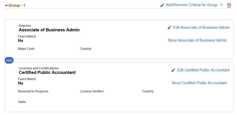The height and width of the screenshot is (115, 237).
Task: Select the bold Certified Public Accountant title
Action: point(47,72)
